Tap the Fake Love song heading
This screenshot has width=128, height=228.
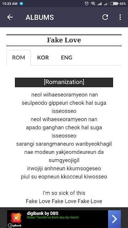64,40
